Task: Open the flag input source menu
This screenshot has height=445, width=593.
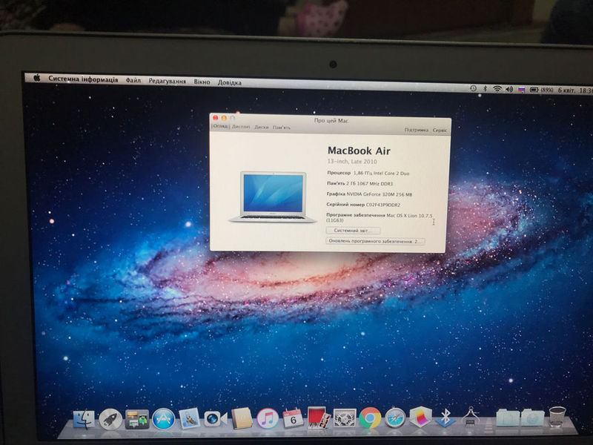Action: pos(522,90)
